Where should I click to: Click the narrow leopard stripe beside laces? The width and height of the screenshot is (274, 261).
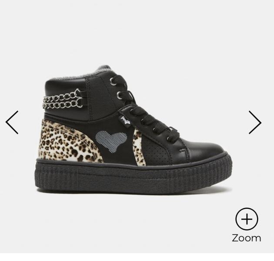pyautogui.click(x=139, y=148)
